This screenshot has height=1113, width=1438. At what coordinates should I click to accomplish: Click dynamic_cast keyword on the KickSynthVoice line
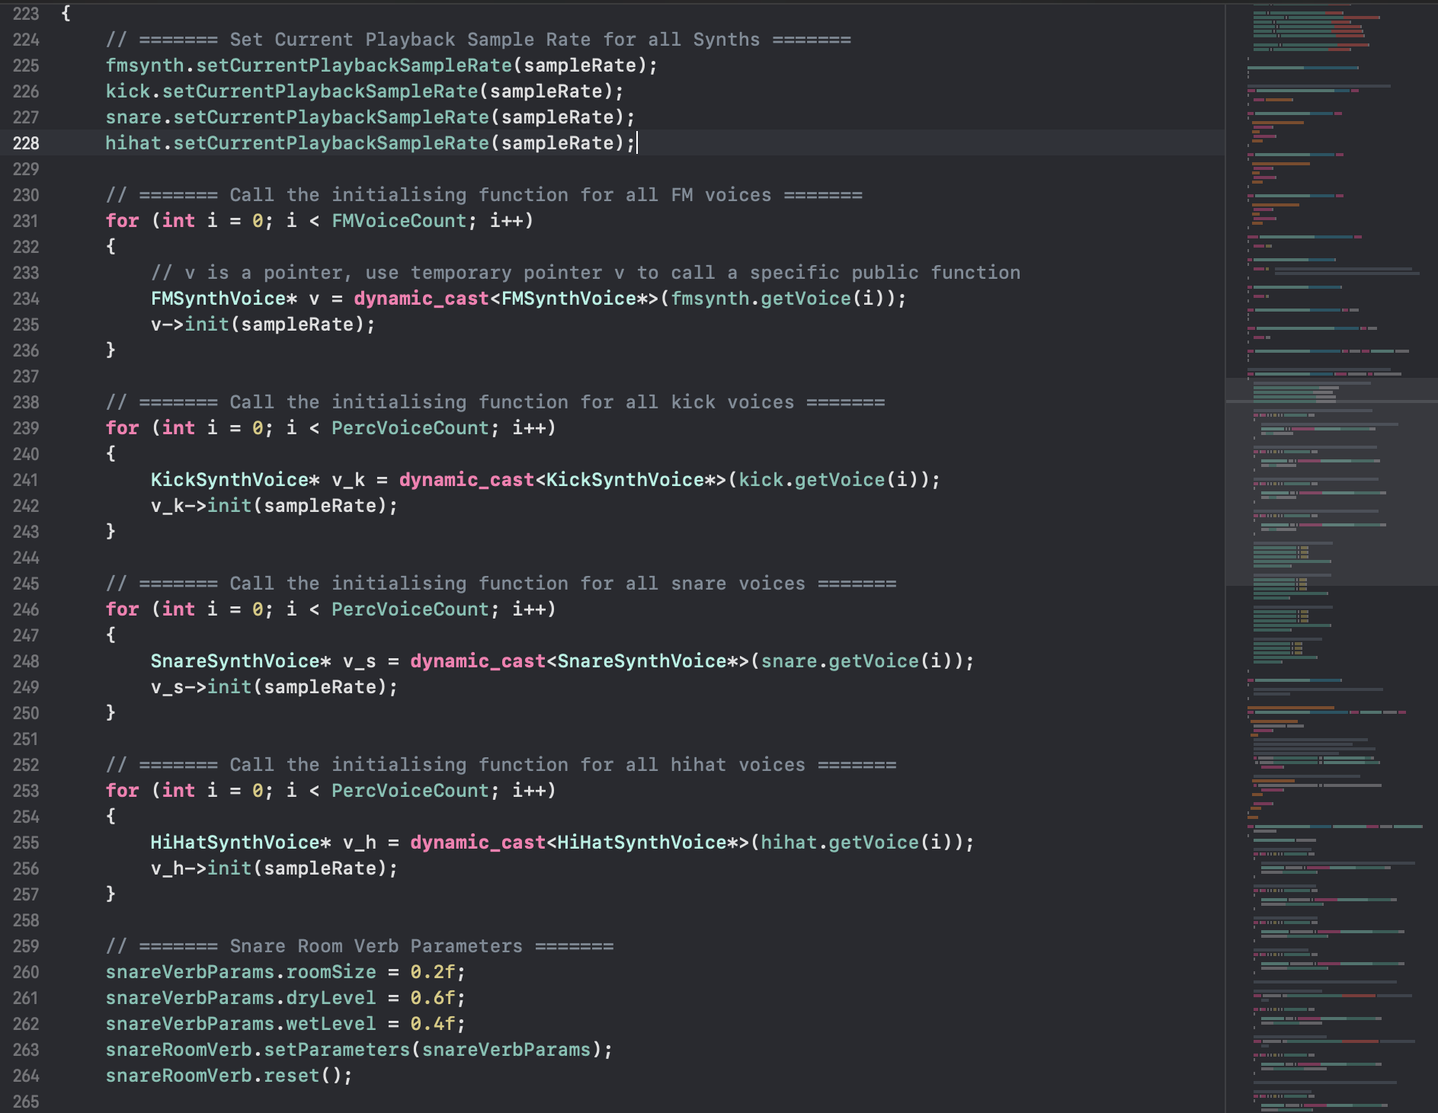(466, 480)
